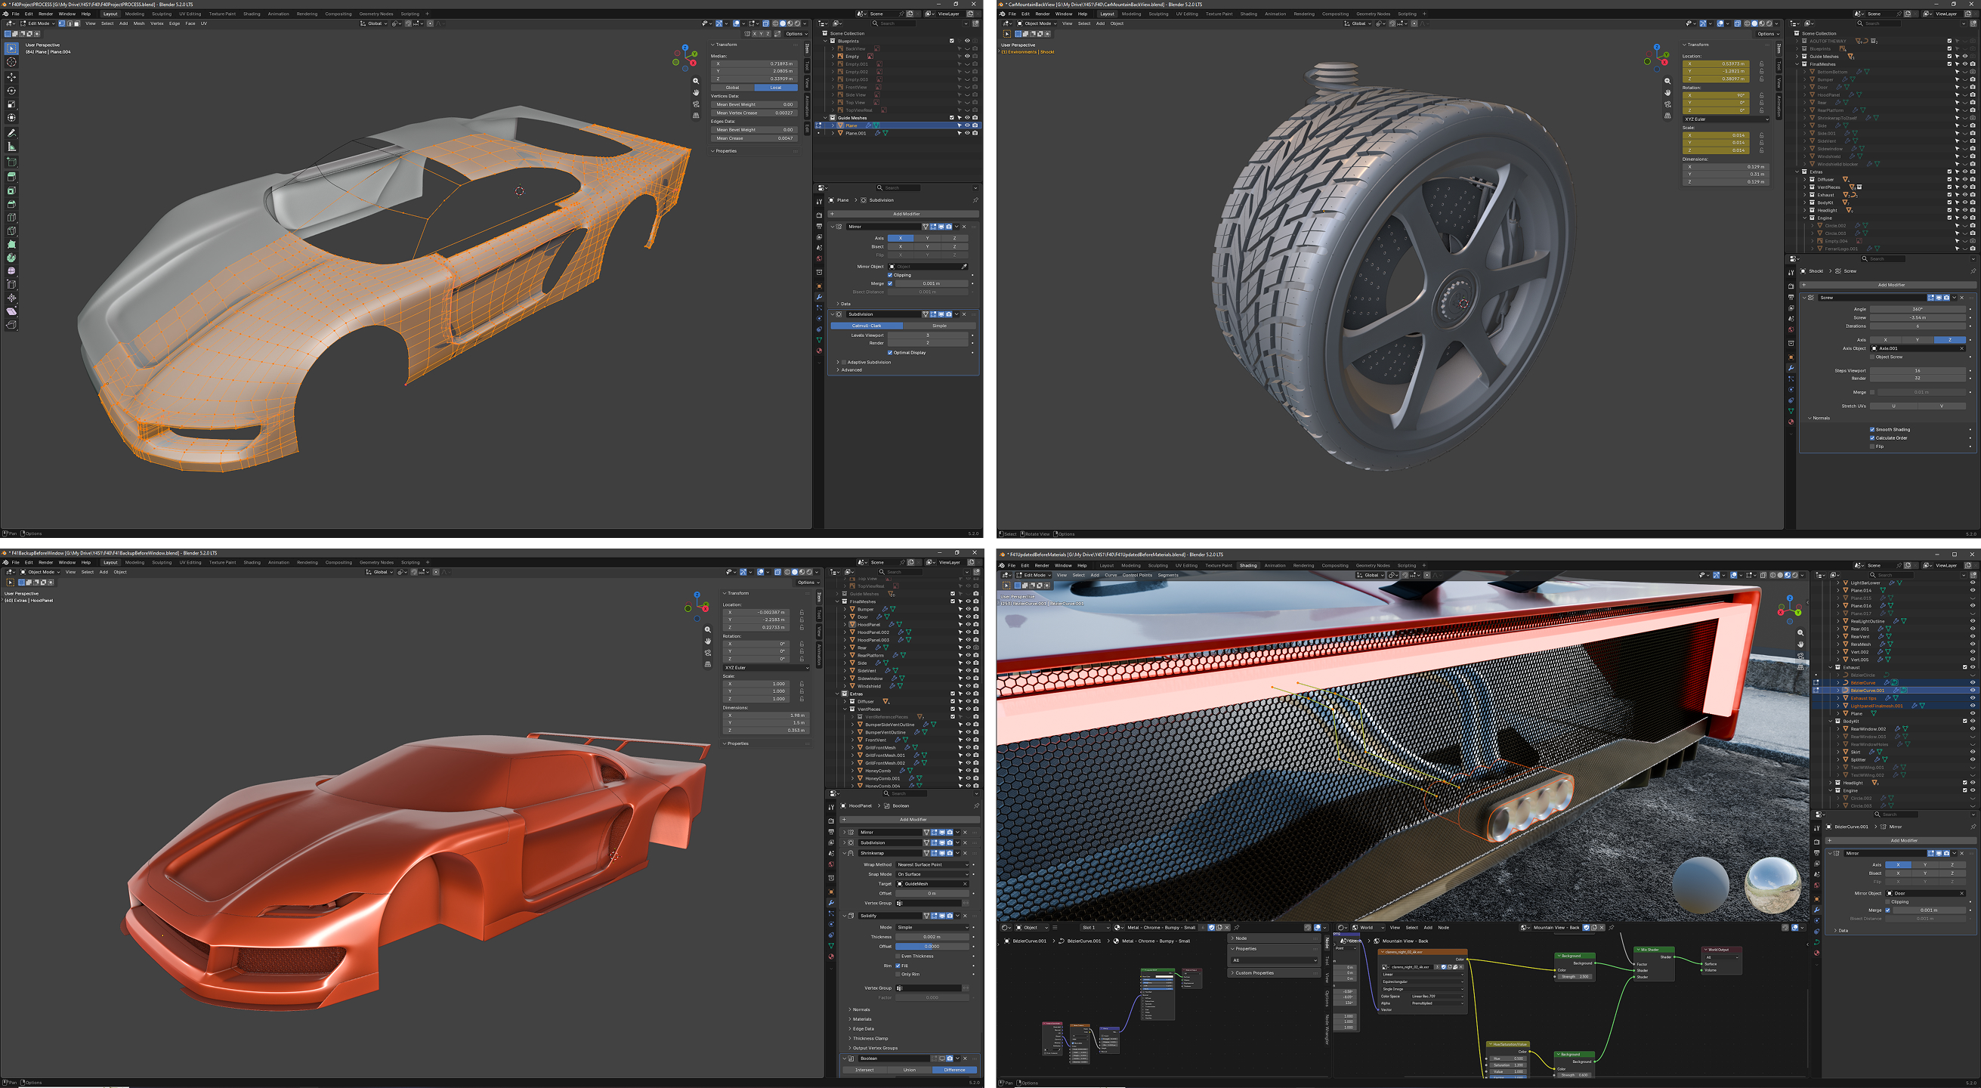Open Modifiers wrench tab in CarMountainBackView properties
1981x1088 pixels.
1791,368
